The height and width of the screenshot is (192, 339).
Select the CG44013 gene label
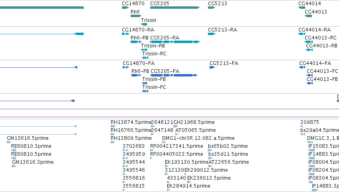click(316, 12)
